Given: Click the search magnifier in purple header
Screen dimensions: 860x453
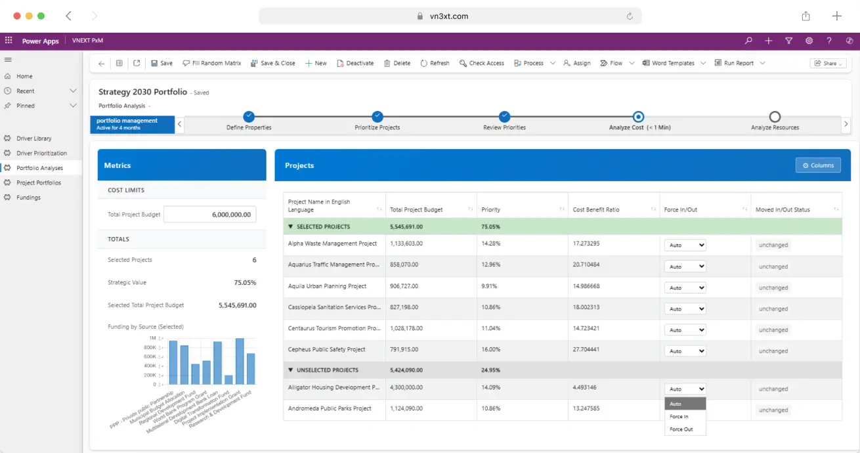Looking at the screenshot, I should click(x=748, y=41).
